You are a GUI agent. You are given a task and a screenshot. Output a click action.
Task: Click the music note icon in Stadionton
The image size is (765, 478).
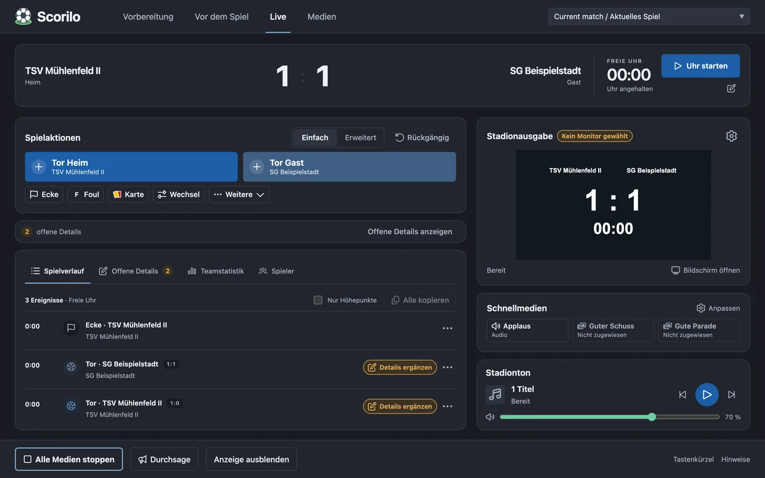495,395
